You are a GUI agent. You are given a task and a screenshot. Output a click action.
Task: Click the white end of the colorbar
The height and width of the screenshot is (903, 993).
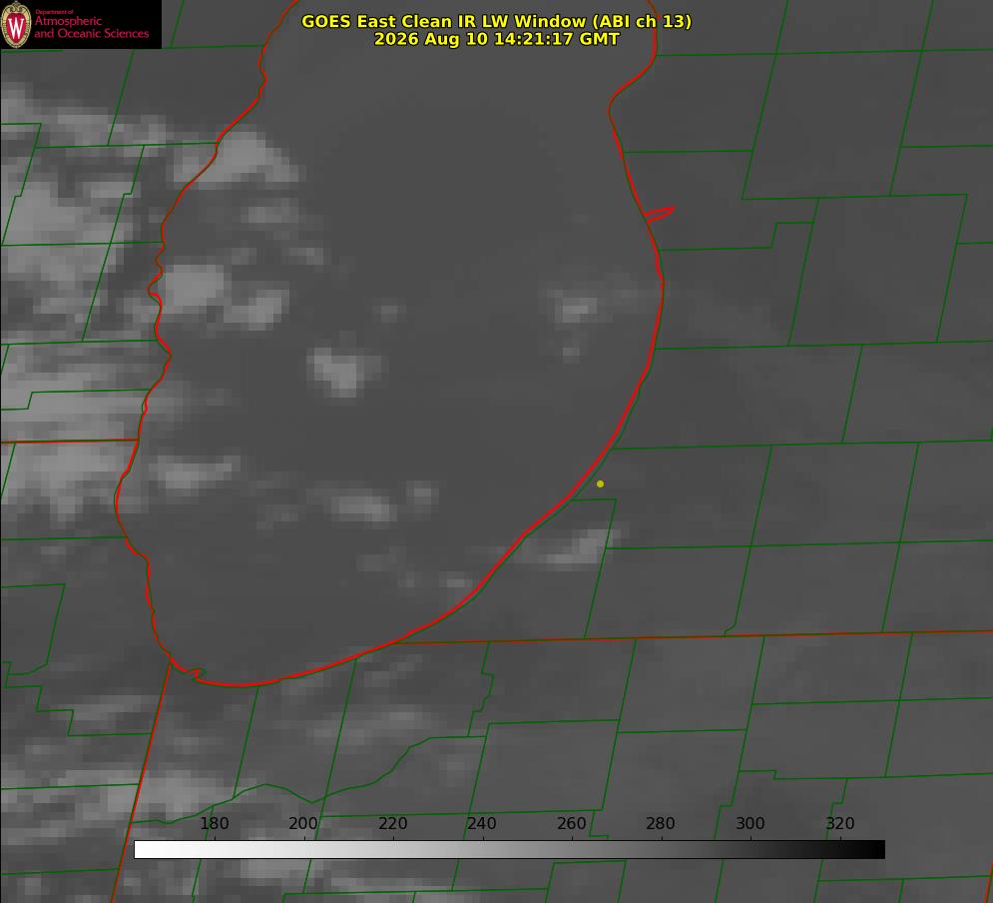144,850
